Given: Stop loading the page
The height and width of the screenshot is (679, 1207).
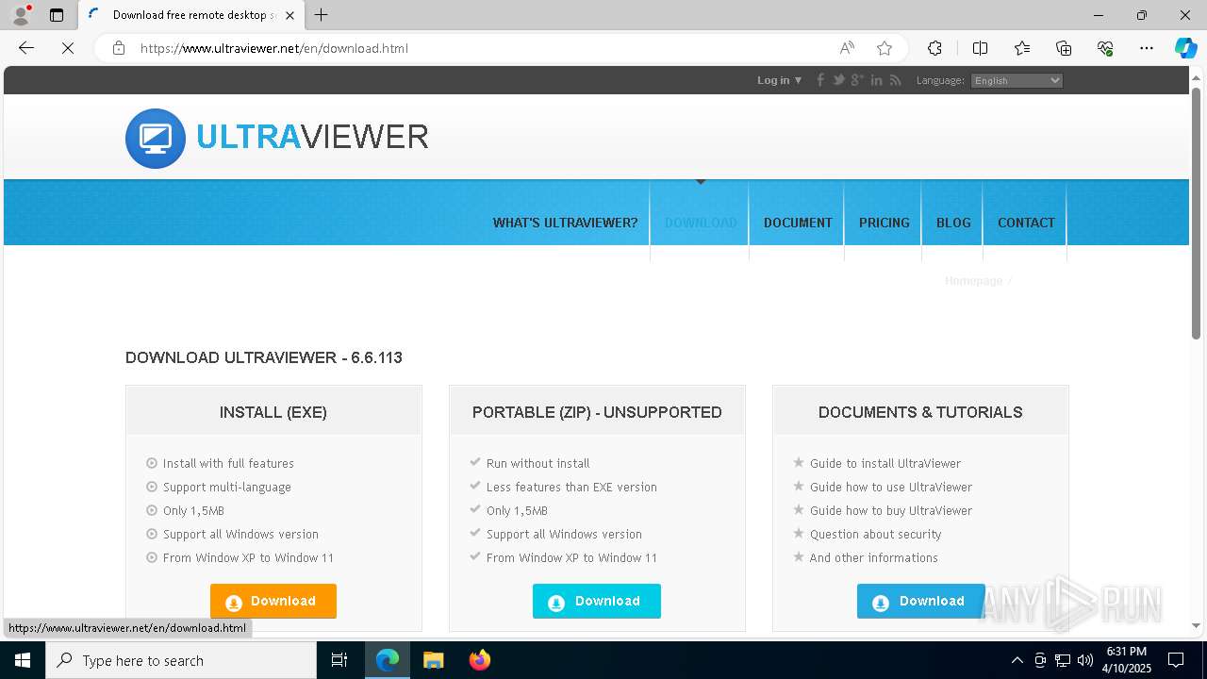Looking at the screenshot, I should click(68, 48).
